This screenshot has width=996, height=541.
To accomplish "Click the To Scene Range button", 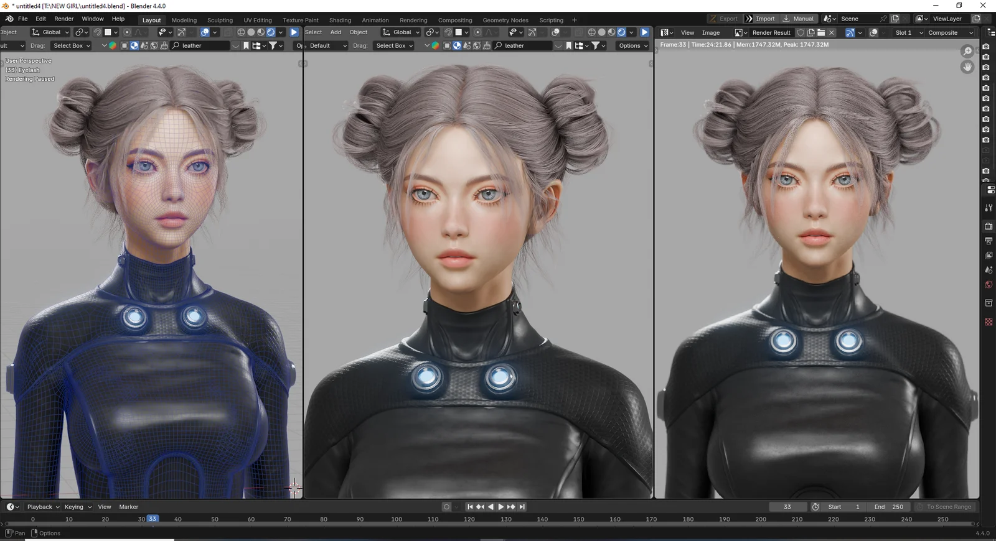I will click(x=944, y=507).
